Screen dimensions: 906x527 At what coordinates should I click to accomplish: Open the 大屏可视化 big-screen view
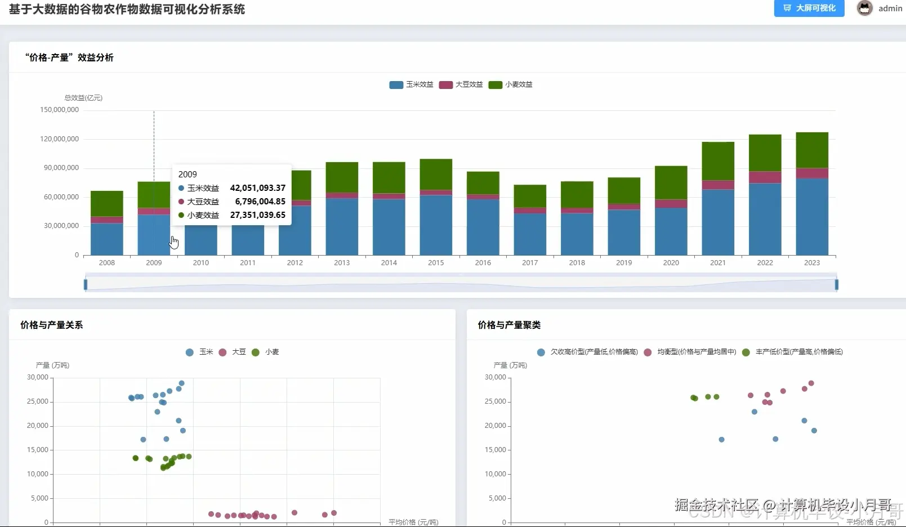[809, 8]
